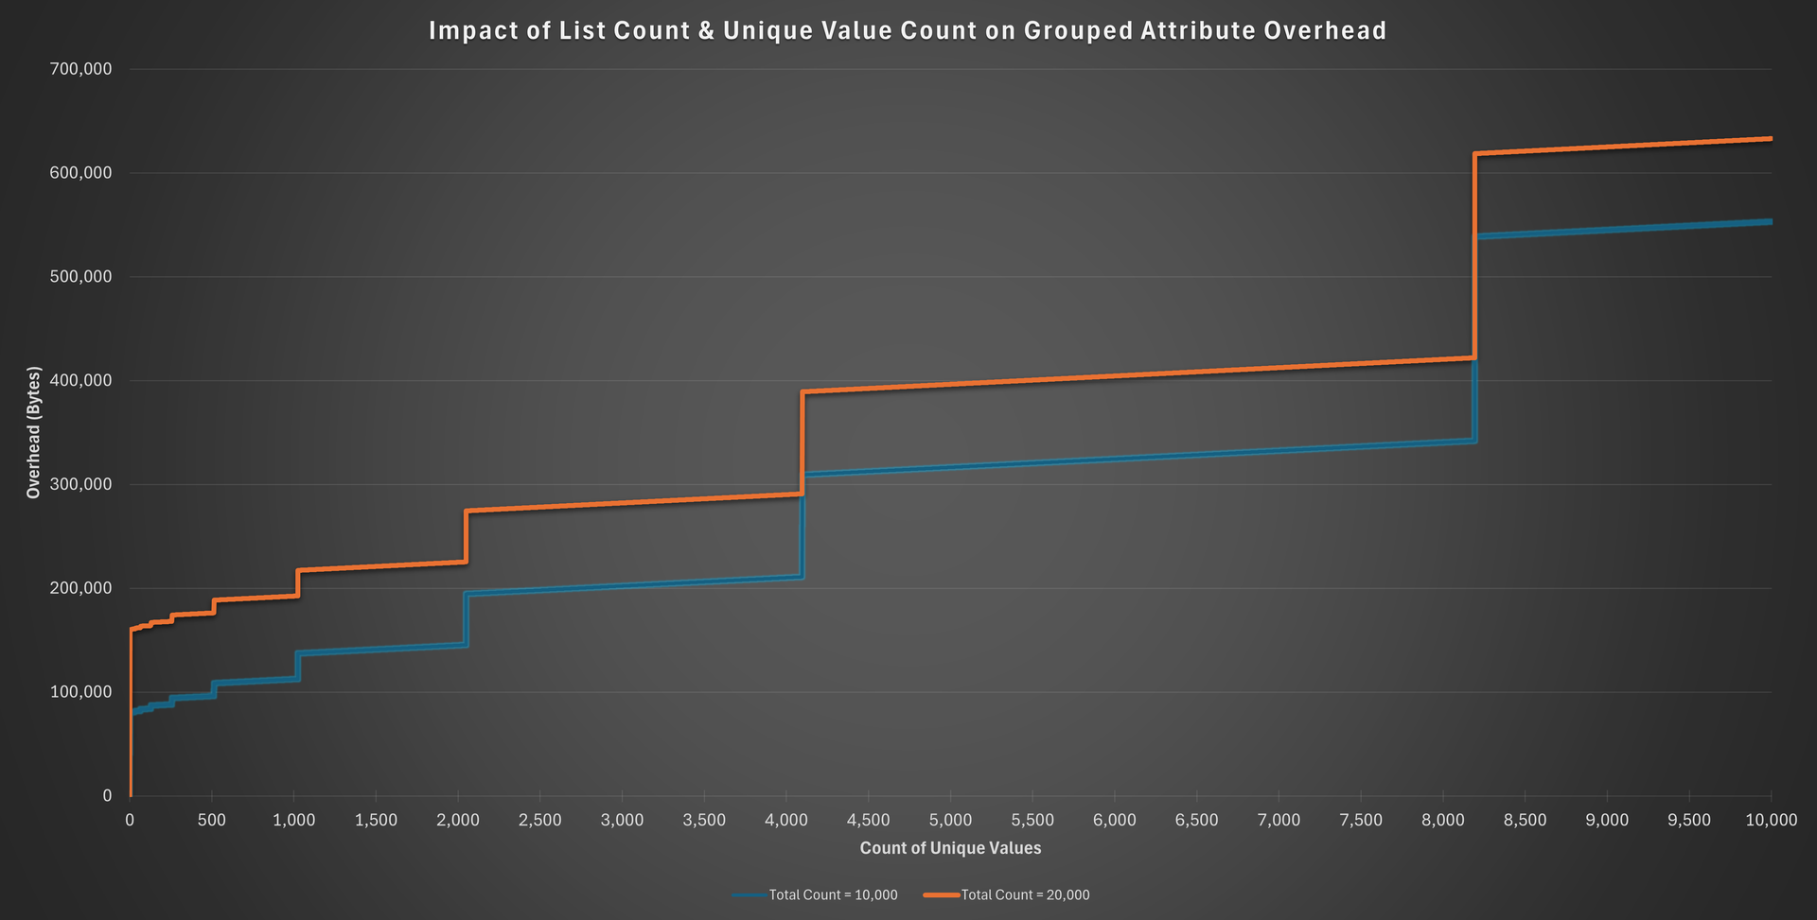Click the 300,000 y-axis label

click(80, 485)
